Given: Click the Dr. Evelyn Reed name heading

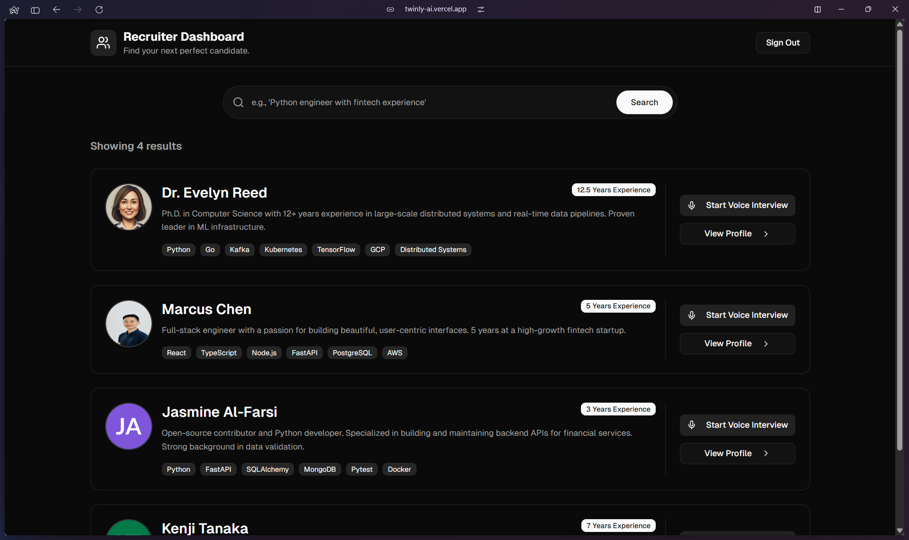Looking at the screenshot, I should (x=214, y=193).
